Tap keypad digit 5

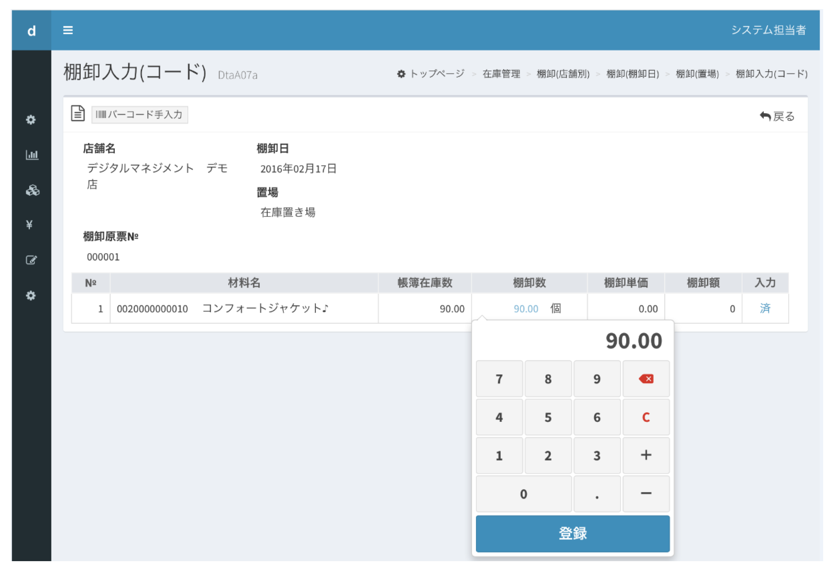tap(548, 417)
